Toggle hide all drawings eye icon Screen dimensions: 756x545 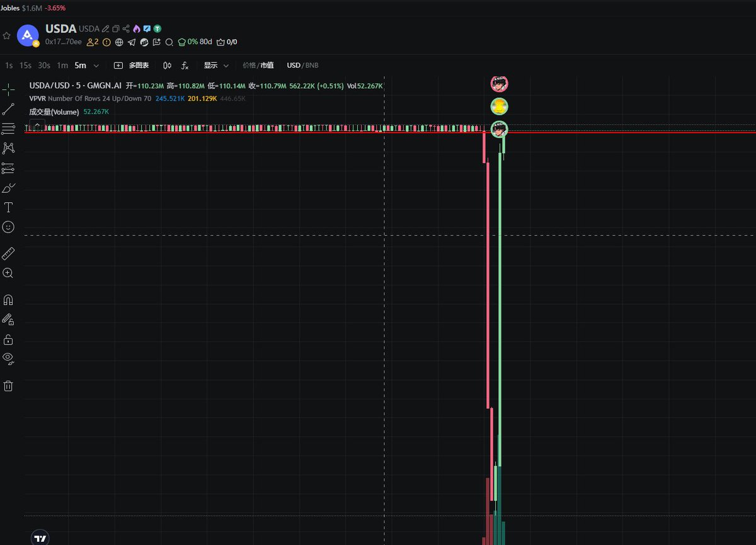pos(8,359)
